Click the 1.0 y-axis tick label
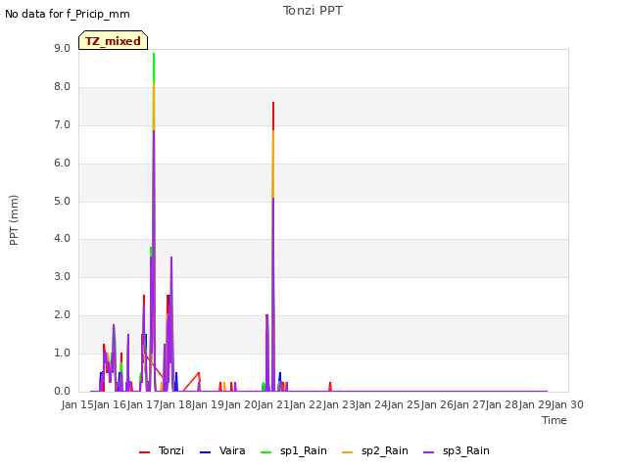Image resolution: width=627 pixels, height=470 pixels. click(62, 352)
